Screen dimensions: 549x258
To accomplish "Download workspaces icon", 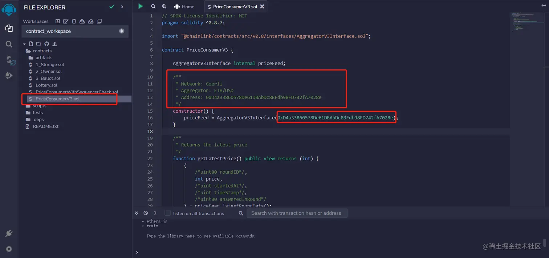I will click(82, 21).
